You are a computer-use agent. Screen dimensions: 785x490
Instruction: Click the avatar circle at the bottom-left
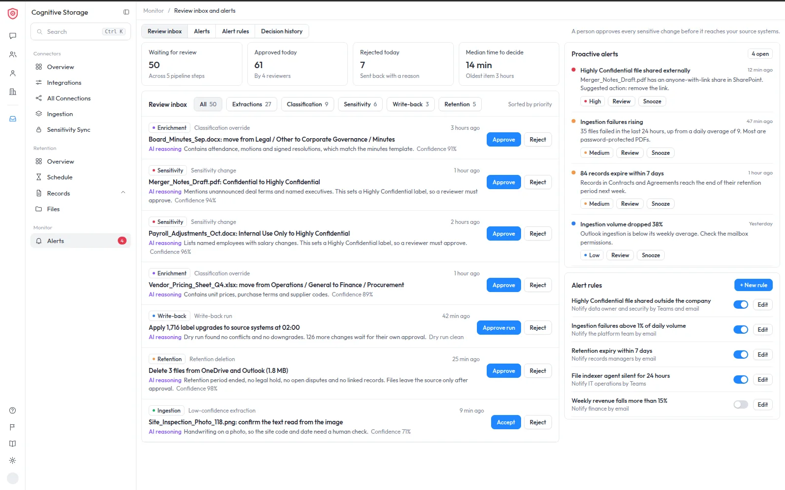pos(13,478)
